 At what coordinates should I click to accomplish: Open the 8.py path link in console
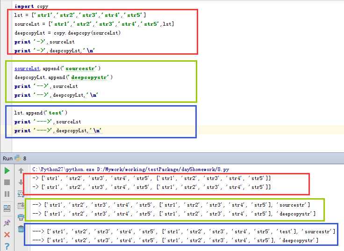tap(163, 169)
